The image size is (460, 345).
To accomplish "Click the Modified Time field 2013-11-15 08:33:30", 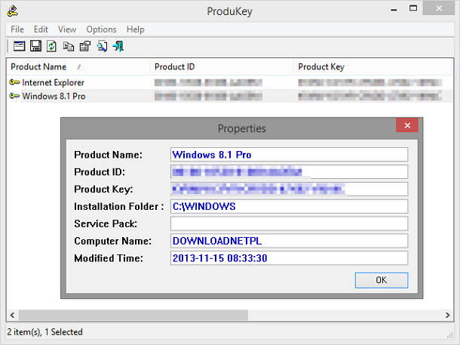I will pyautogui.click(x=289, y=258).
